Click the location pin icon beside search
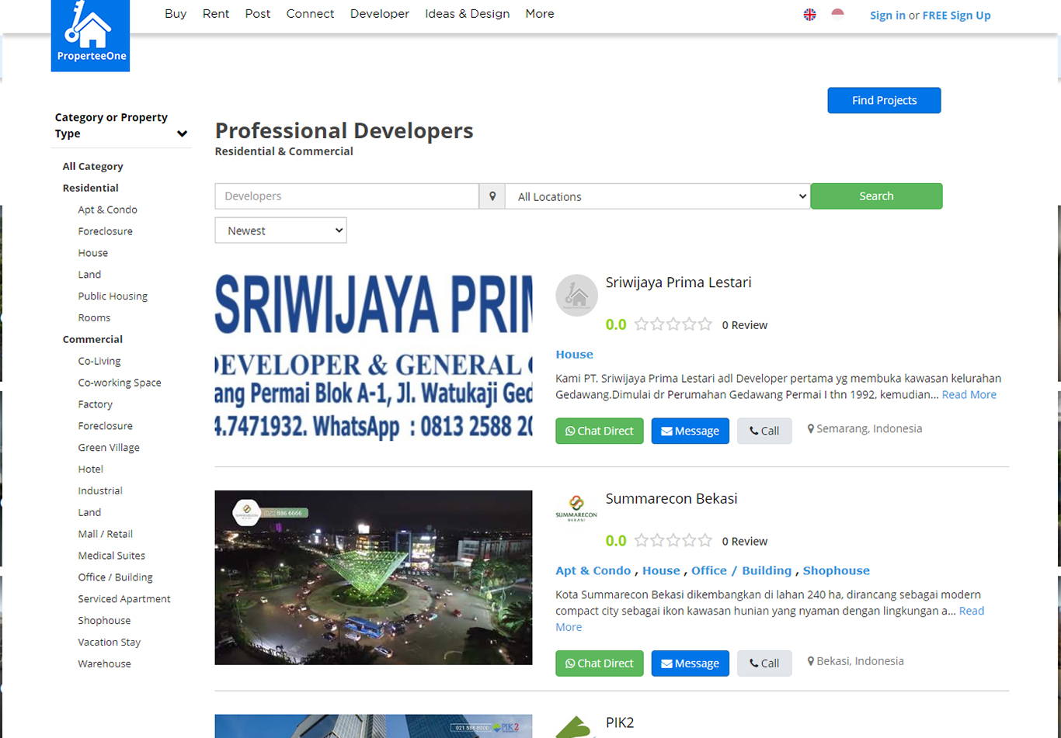This screenshot has width=1061, height=738. click(x=492, y=196)
